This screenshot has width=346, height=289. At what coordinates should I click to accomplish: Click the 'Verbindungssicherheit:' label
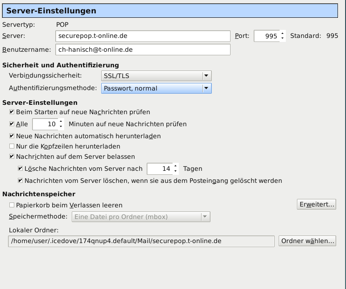45,76
